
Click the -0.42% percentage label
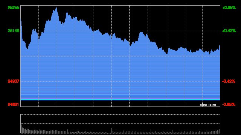(229, 81)
